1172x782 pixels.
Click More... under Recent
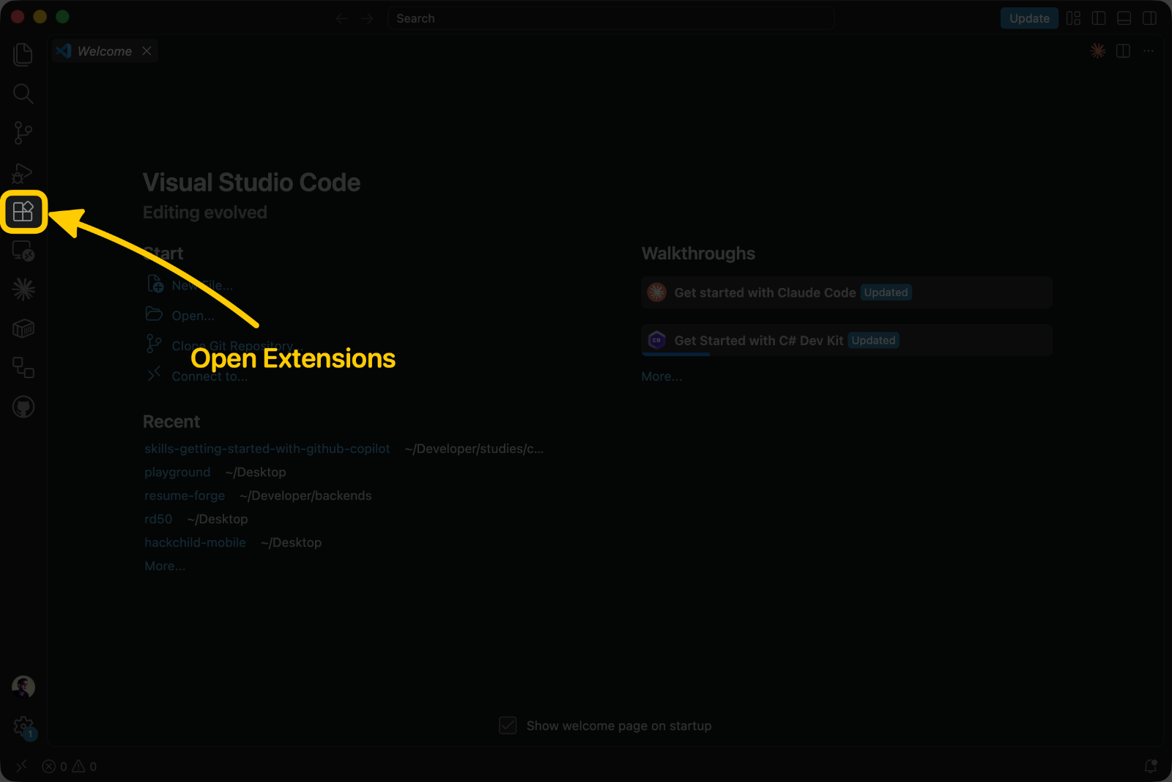165,566
